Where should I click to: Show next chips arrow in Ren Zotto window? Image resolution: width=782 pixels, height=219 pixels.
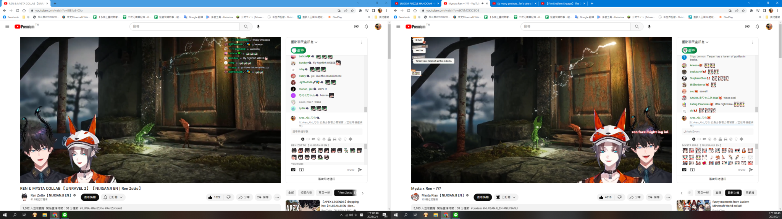coord(363,193)
